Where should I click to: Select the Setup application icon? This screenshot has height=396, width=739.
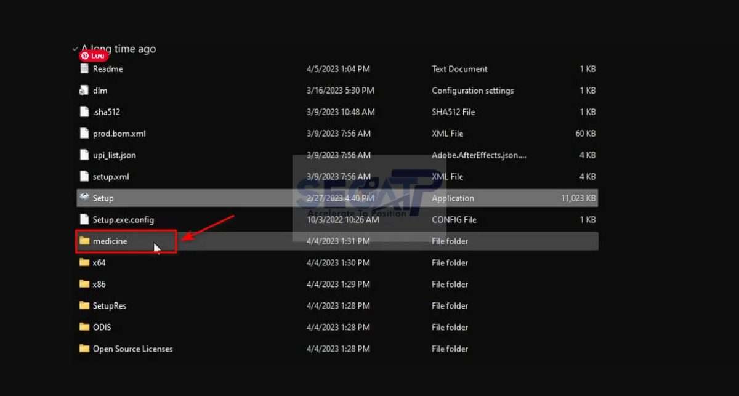click(x=84, y=198)
